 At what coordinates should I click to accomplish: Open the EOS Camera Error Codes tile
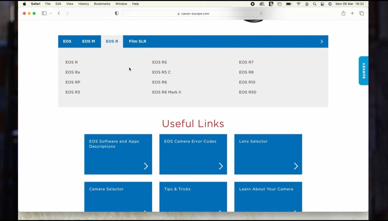point(193,154)
